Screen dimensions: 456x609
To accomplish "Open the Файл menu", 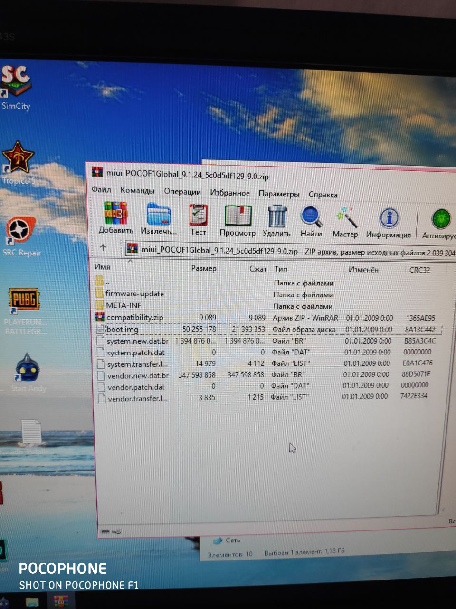I will (101, 189).
